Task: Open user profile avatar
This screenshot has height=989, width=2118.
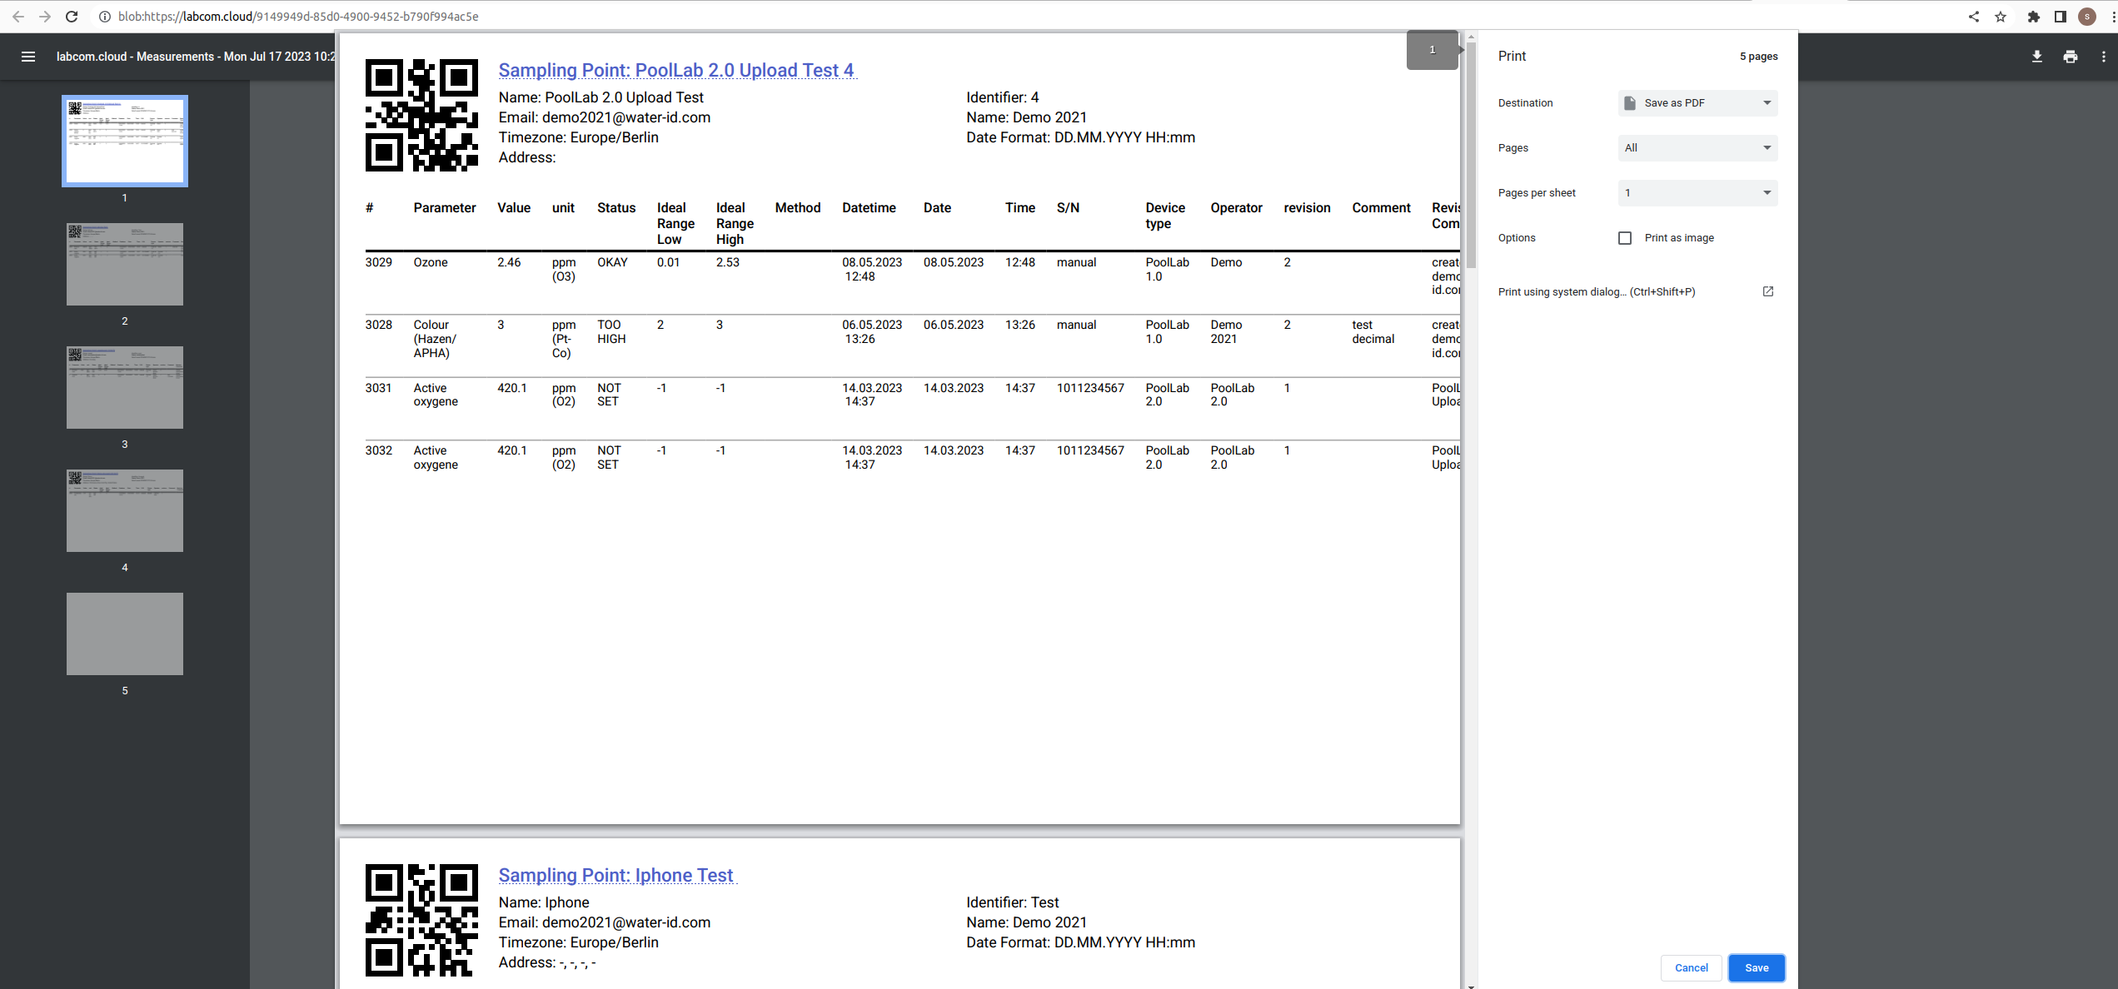Action: 2087,17
